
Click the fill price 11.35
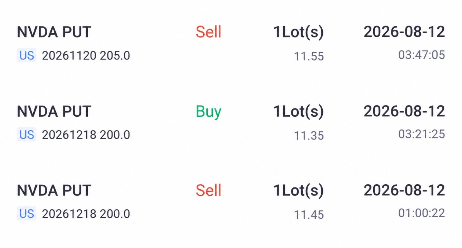pos(309,136)
